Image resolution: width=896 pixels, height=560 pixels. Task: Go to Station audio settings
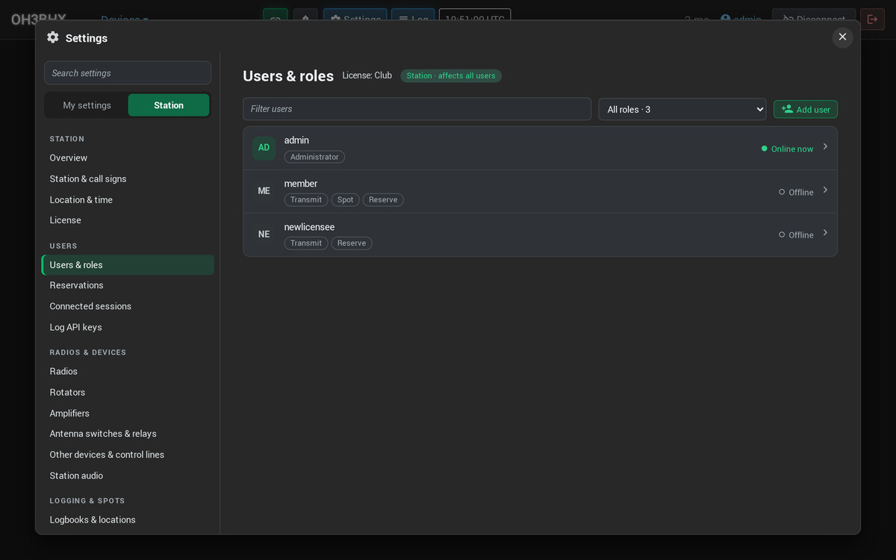coord(128,476)
